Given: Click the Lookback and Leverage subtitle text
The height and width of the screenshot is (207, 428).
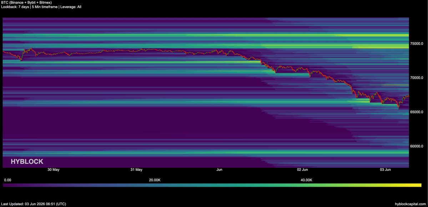Looking at the screenshot, I should 41,7.
